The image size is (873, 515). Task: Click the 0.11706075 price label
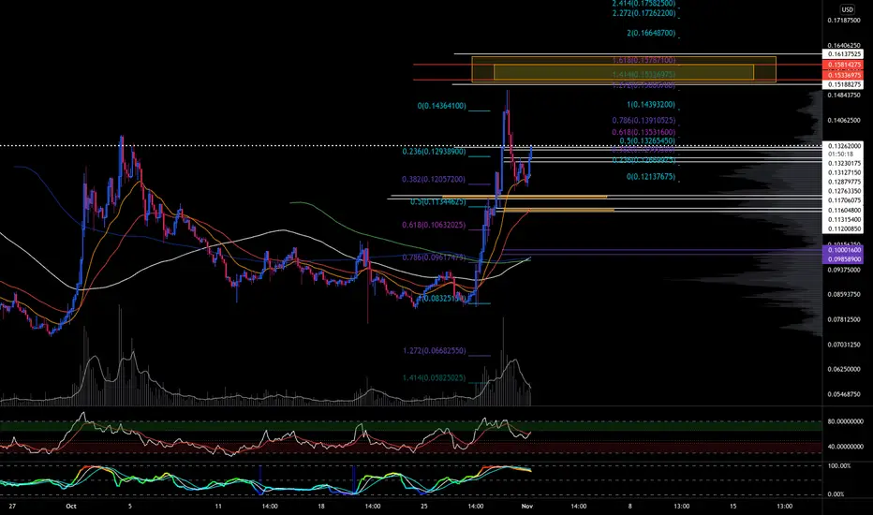pyautogui.click(x=843, y=200)
